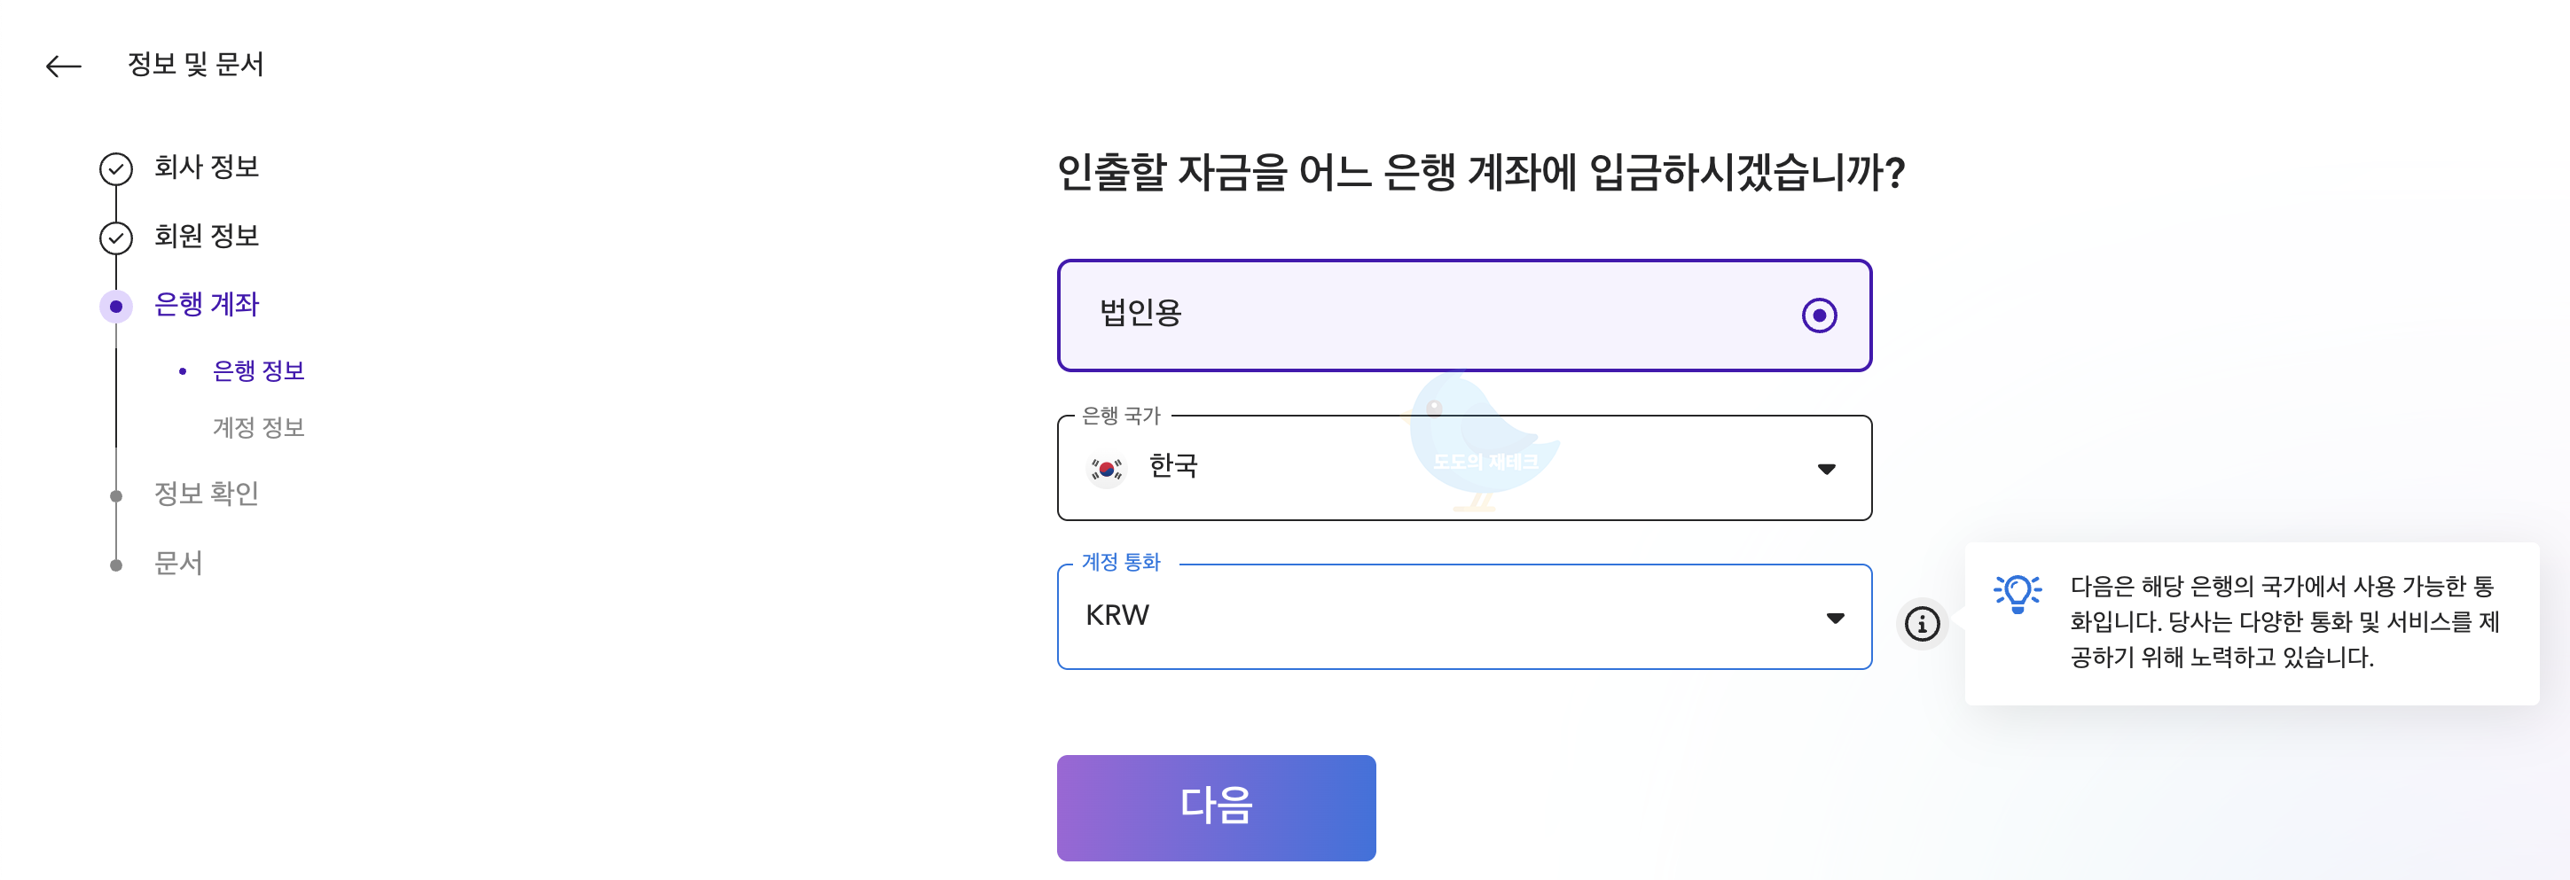Click the small bullet beside 은행 정보
The height and width of the screenshot is (880, 2570).
(x=182, y=370)
